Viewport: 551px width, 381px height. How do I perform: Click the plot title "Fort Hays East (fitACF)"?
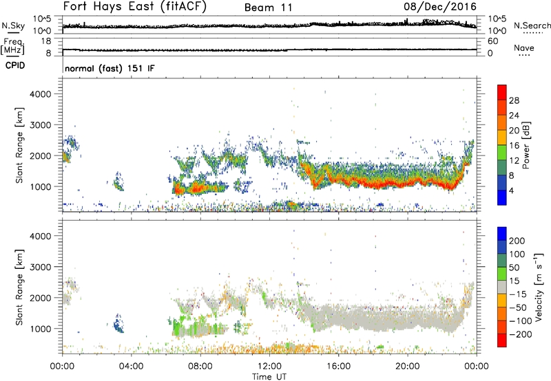[135, 7]
